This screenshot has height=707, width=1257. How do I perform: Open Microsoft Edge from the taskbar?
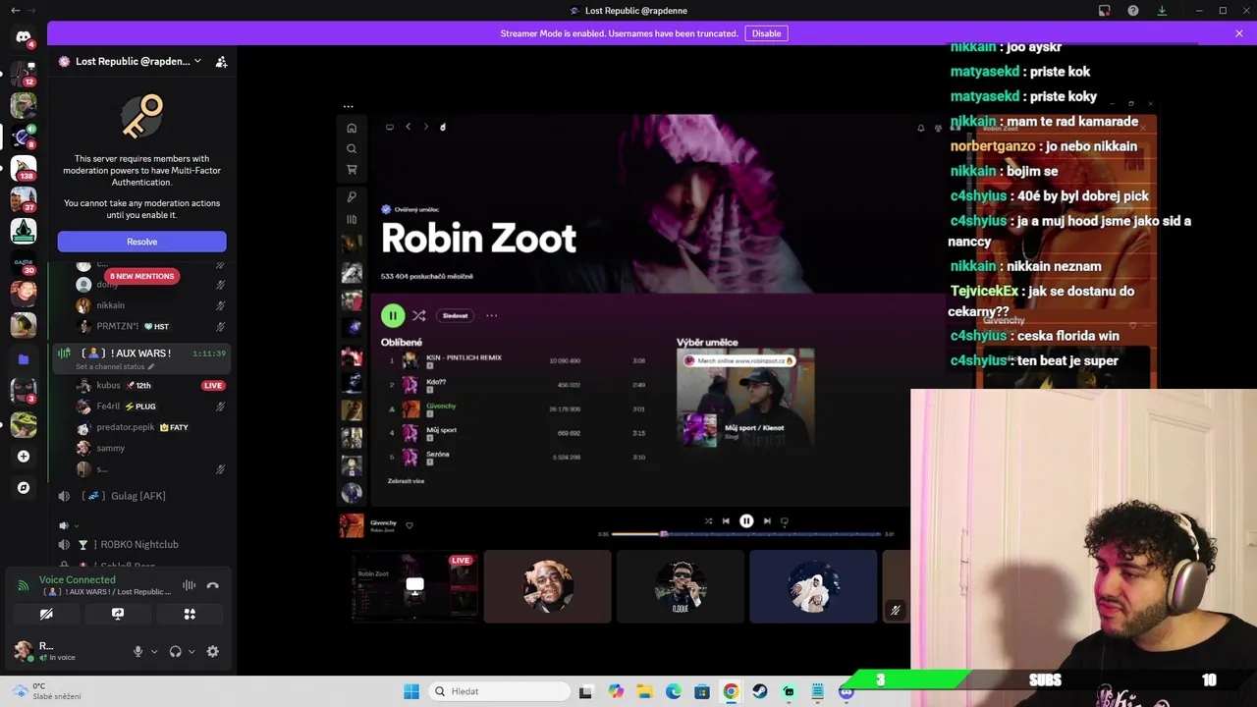pos(674,691)
